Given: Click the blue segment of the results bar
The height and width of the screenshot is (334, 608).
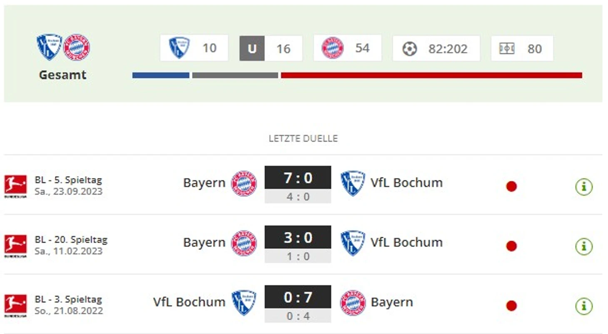Looking at the screenshot, I should pos(161,75).
